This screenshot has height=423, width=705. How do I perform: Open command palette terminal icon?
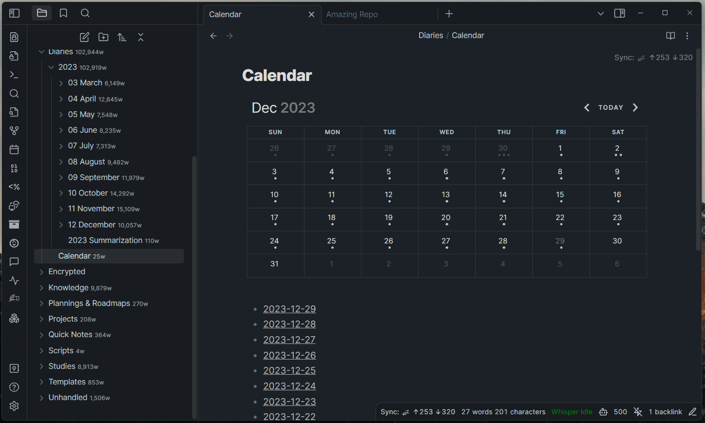[x=14, y=75]
